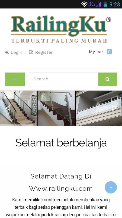122x218 pixels.
Task: Open the Login link
Action: (14, 52)
